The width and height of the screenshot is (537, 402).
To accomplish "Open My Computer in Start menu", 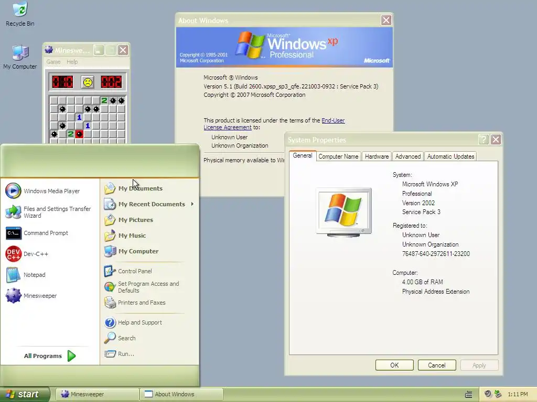I will coord(131,251).
